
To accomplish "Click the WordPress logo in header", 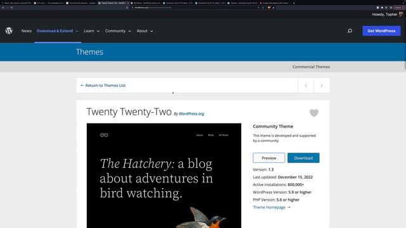I will click(9, 31).
